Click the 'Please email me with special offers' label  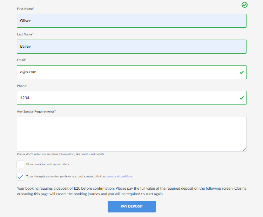click(x=50, y=164)
